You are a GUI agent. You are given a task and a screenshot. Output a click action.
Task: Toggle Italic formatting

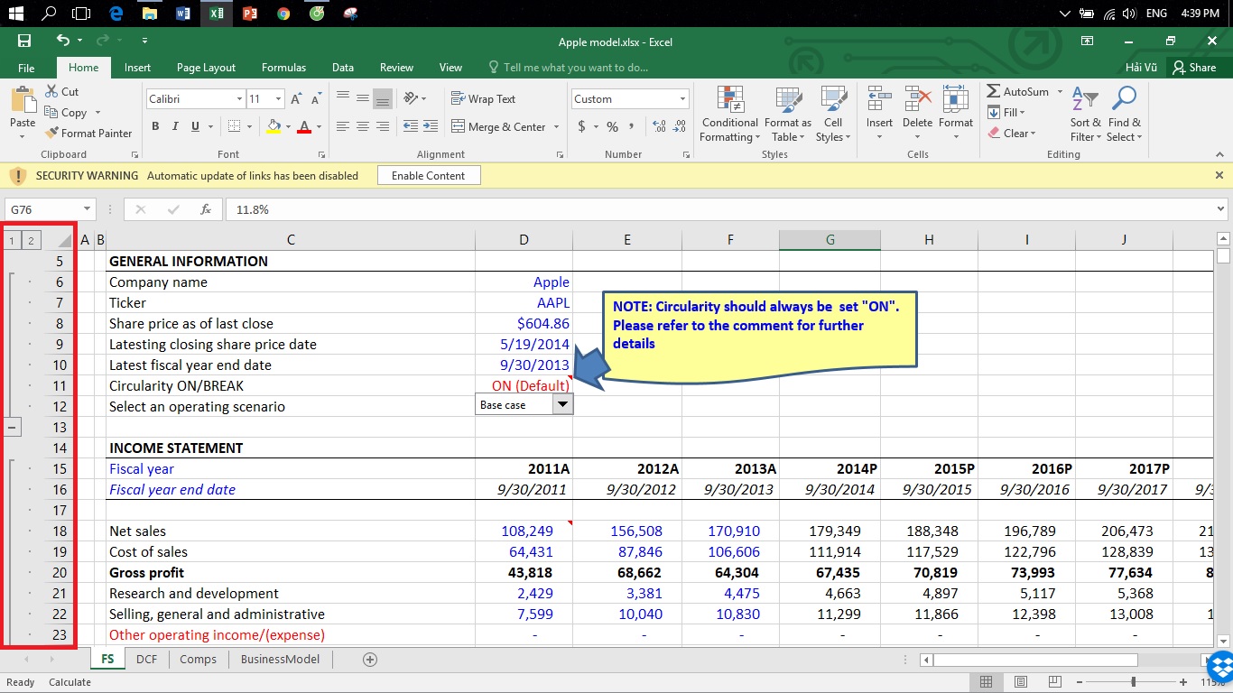click(175, 126)
